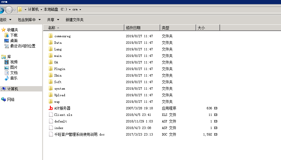Click crm in the address path
Viewport: 281px width, 160px height.
pos(75,10)
